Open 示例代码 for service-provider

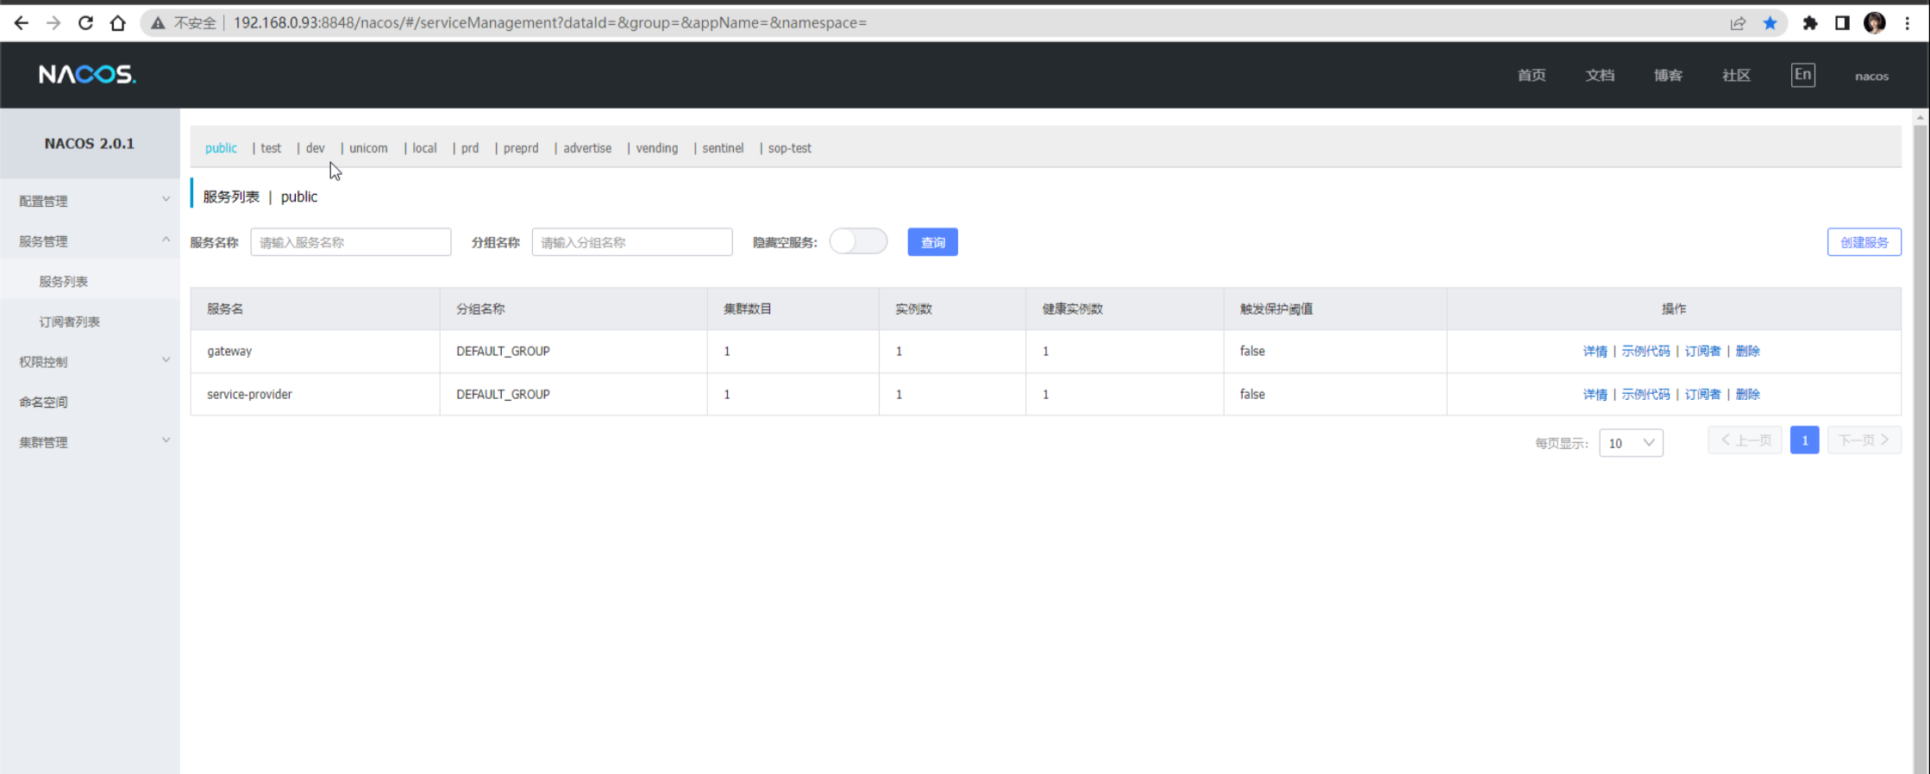click(1645, 394)
